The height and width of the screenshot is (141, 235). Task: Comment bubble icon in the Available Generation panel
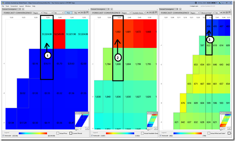point(156,12)
